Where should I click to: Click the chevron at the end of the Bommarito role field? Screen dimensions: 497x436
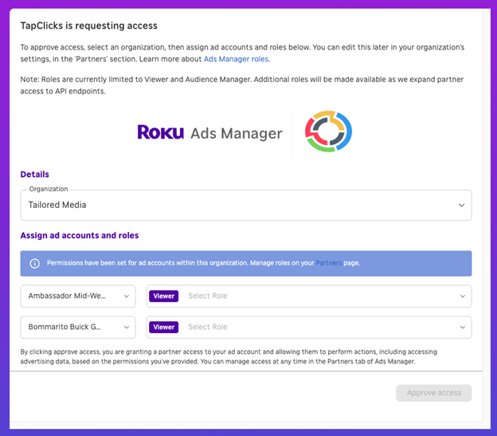coord(463,328)
